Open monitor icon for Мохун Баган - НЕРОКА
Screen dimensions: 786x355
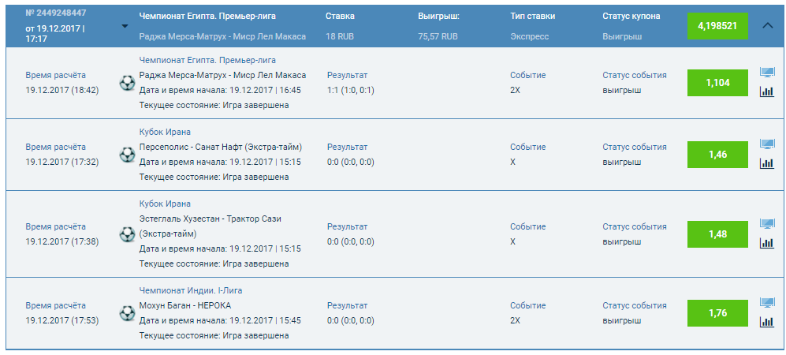point(766,303)
